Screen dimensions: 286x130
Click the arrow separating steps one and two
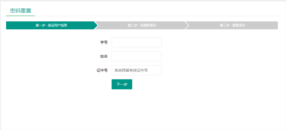[x=96, y=25]
